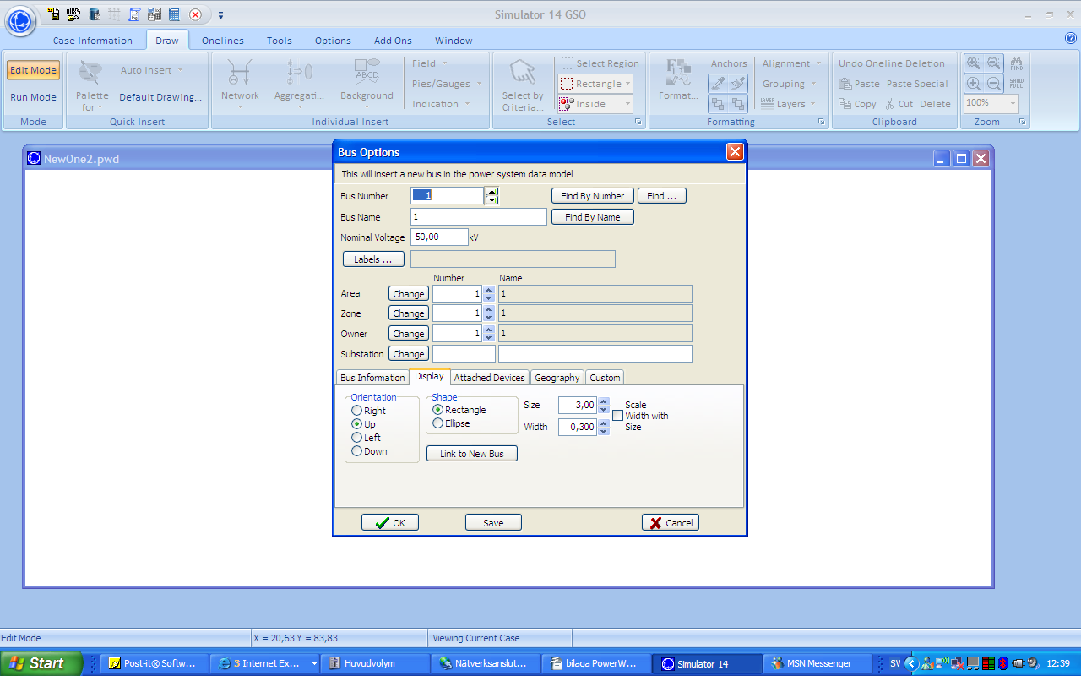Open the Case Information ribbon tab
The image size is (1081, 676).
click(93, 41)
